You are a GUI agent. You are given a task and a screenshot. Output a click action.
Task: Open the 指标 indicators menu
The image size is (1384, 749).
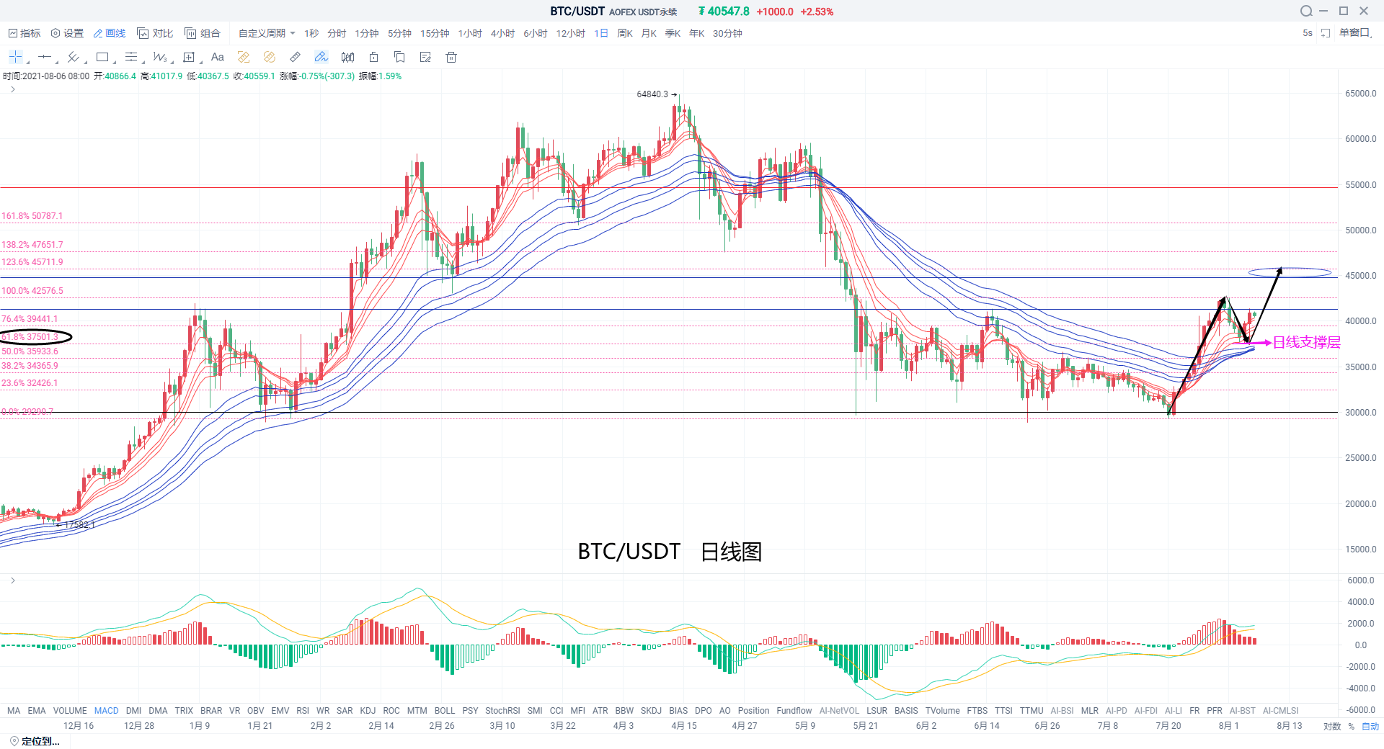[24, 33]
